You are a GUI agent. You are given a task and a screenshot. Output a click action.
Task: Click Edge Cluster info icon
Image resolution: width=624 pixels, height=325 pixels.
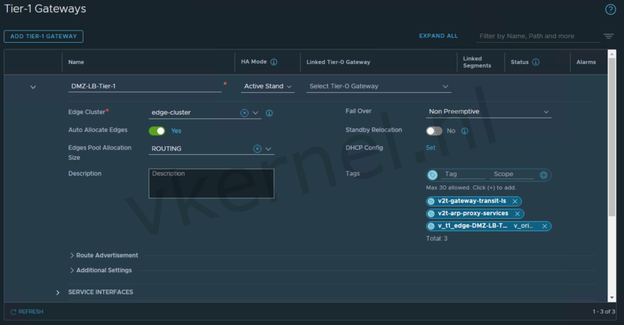coord(269,113)
